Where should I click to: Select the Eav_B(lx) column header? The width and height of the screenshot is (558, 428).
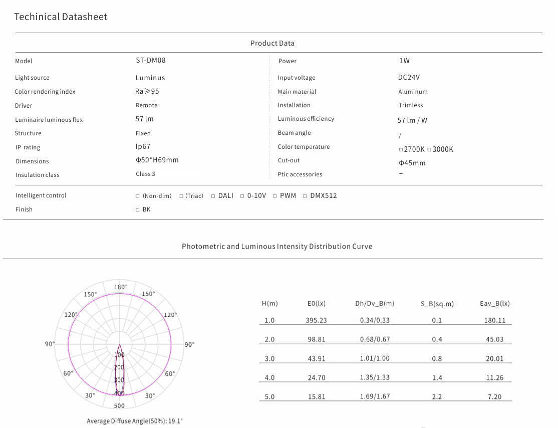(494, 304)
